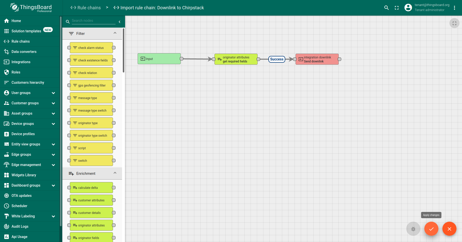
Task: Click the Api Usage icon
Action: point(7,237)
